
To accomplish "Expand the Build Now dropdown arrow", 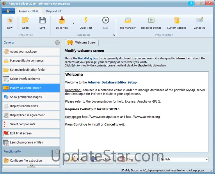I will pos(73,24).
